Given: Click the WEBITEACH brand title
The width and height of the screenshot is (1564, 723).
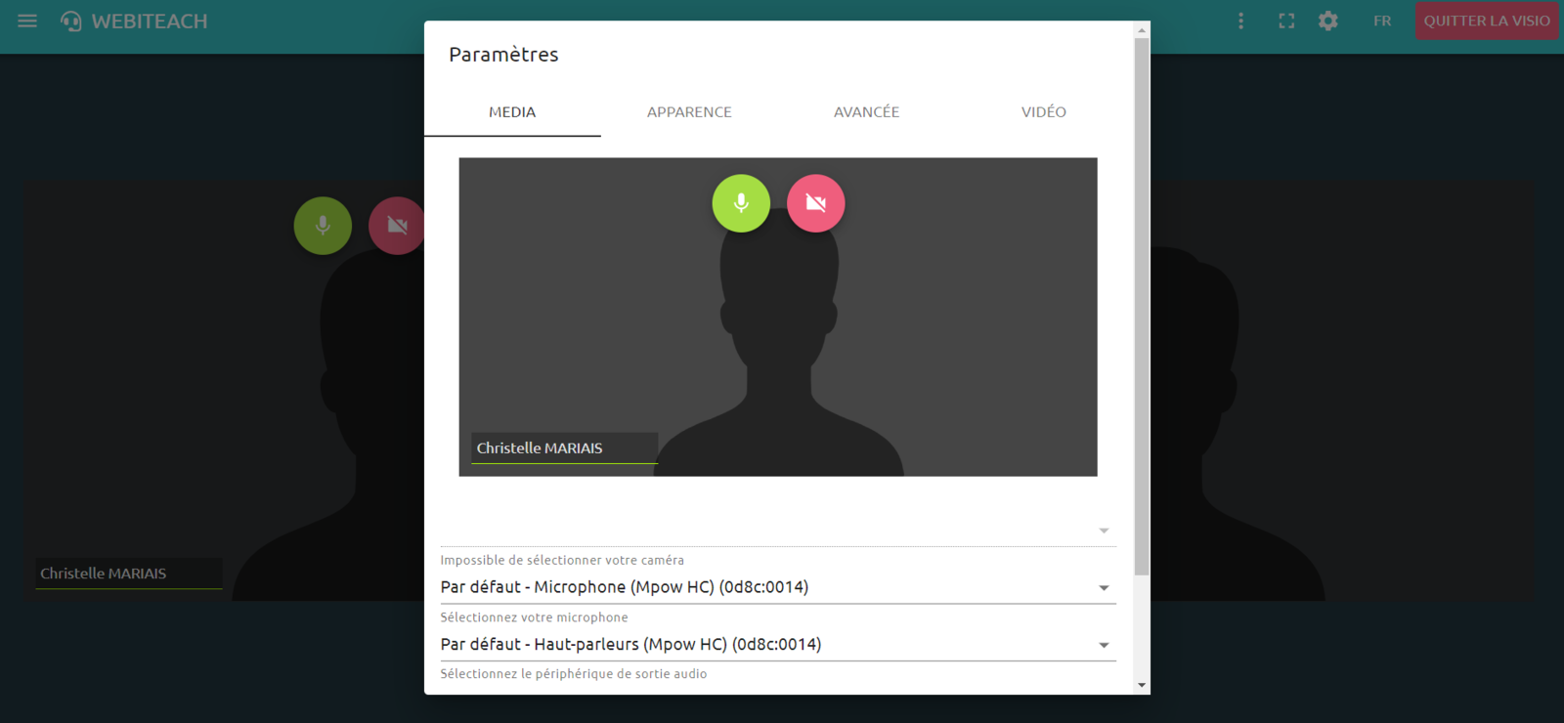Looking at the screenshot, I should (150, 21).
